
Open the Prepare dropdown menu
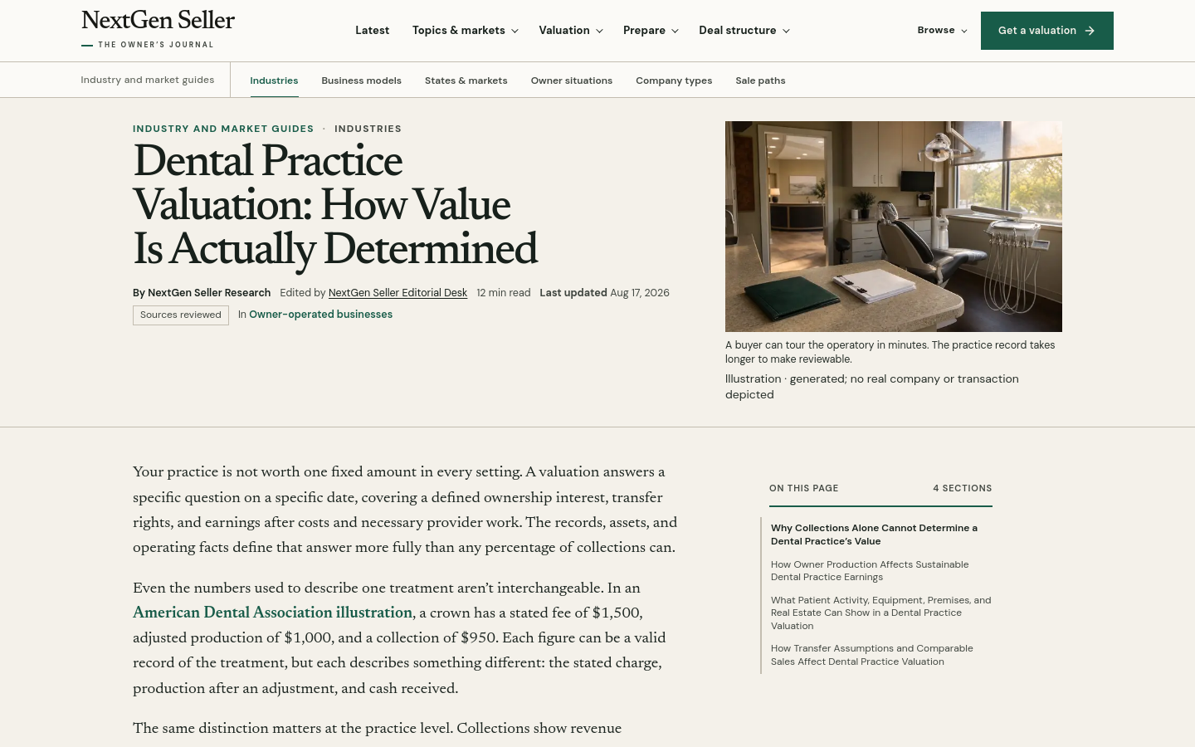[651, 31]
